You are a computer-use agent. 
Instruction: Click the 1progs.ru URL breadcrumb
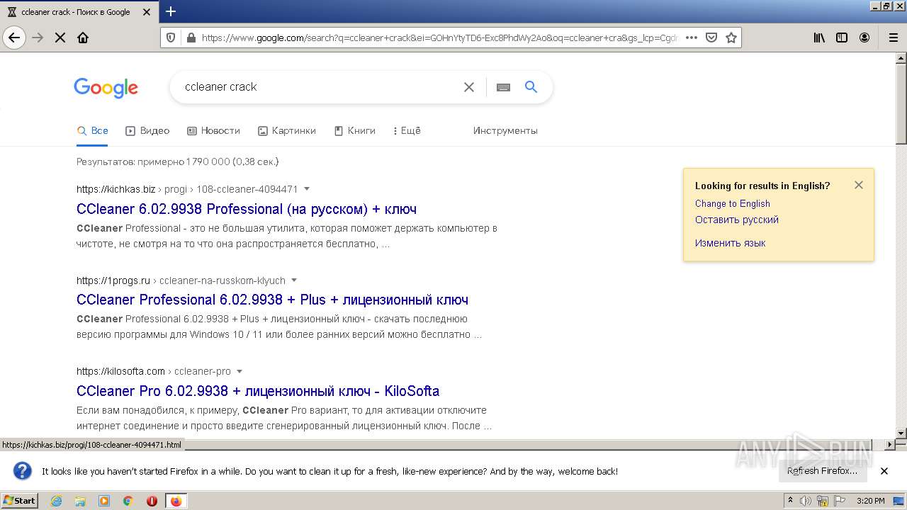click(181, 280)
